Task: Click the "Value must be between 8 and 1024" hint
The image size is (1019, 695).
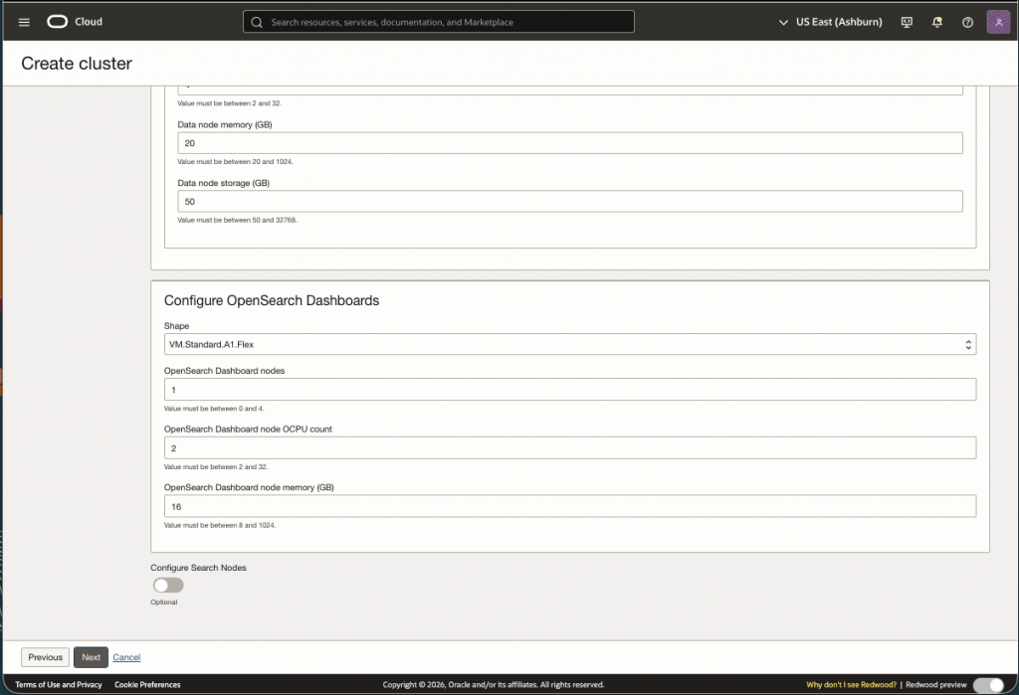Action: pyautogui.click(x=220, y=525)
